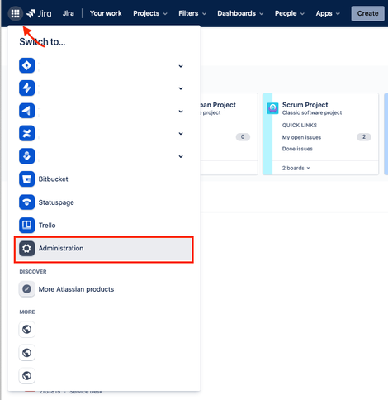Click the Scrum Project avatar icon

click(x=272, y=108)
